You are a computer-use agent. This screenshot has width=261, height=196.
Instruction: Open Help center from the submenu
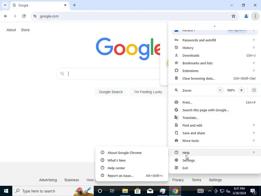132,168
